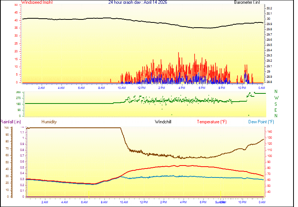This screenshot has height=207, width=298.
Task: Select the Humidity legend label
Action: tap(49, 122)
